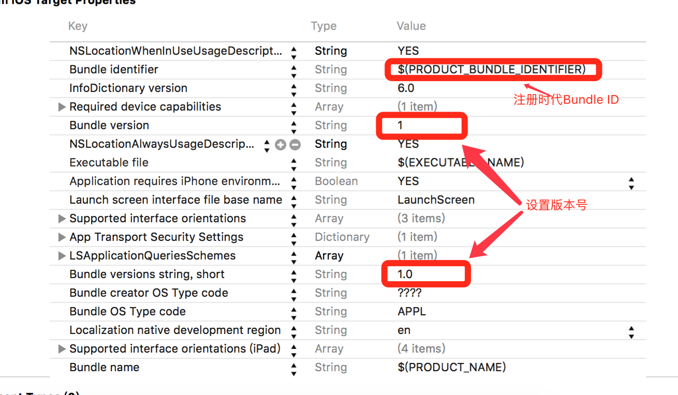Click key stepper for Bundle version
Screen dimensions: 678x395
294,126
